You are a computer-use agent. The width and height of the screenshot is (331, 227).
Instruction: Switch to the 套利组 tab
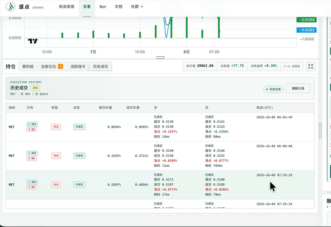[28, 67]
